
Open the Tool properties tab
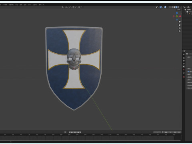tap(184, 54)
